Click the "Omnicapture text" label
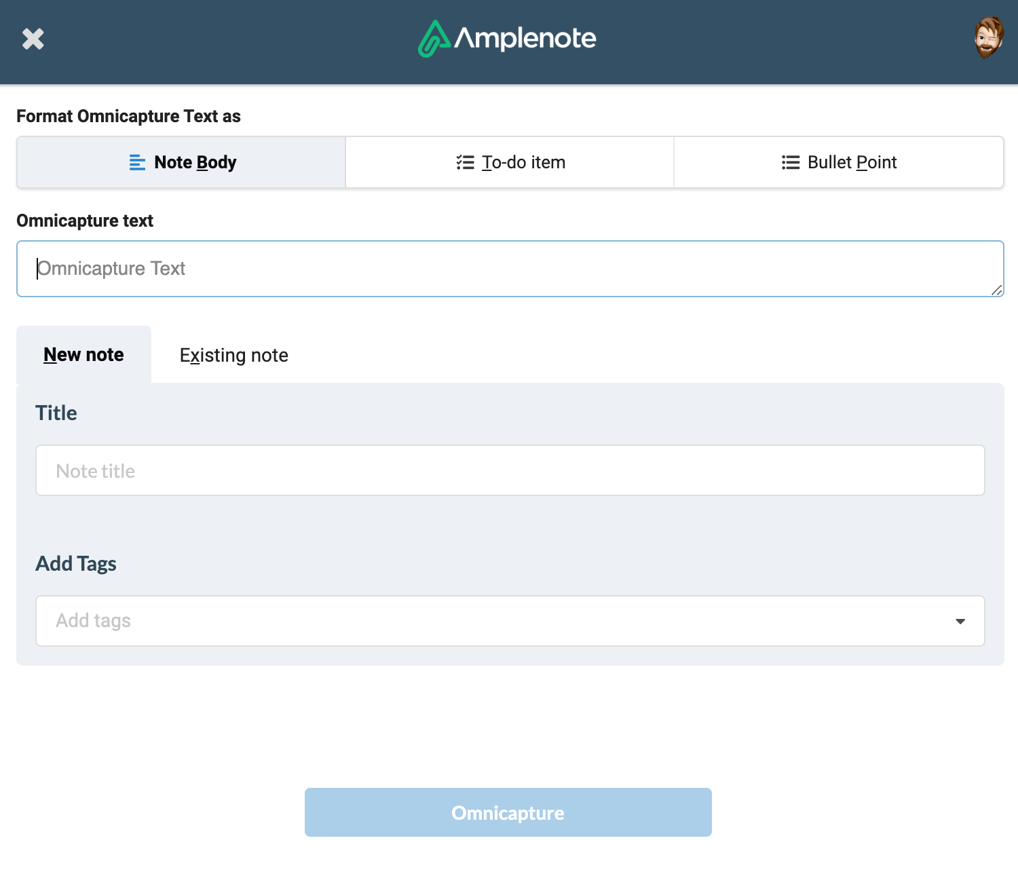 click(85, 221)
